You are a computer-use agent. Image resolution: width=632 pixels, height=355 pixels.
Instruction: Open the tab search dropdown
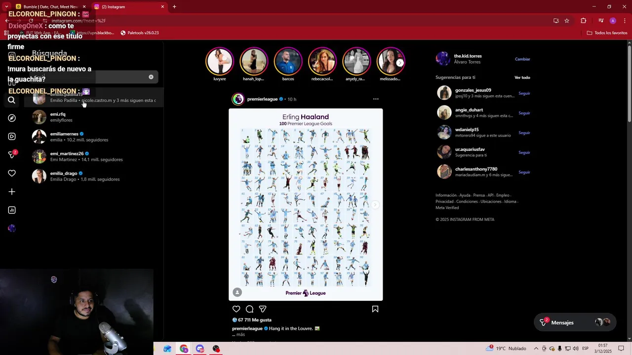click(6, 7)
